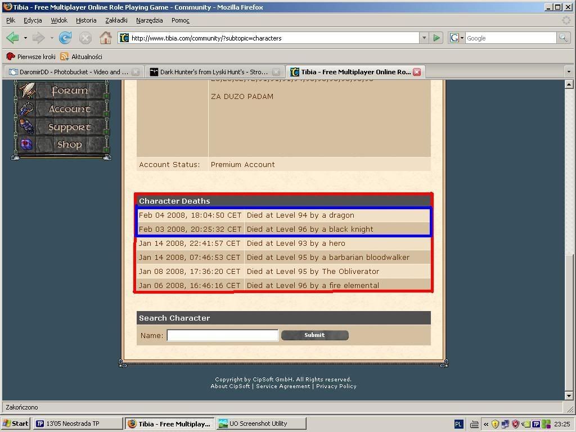
Task: Open the Support sidebar menu
Action: (69, 127)
